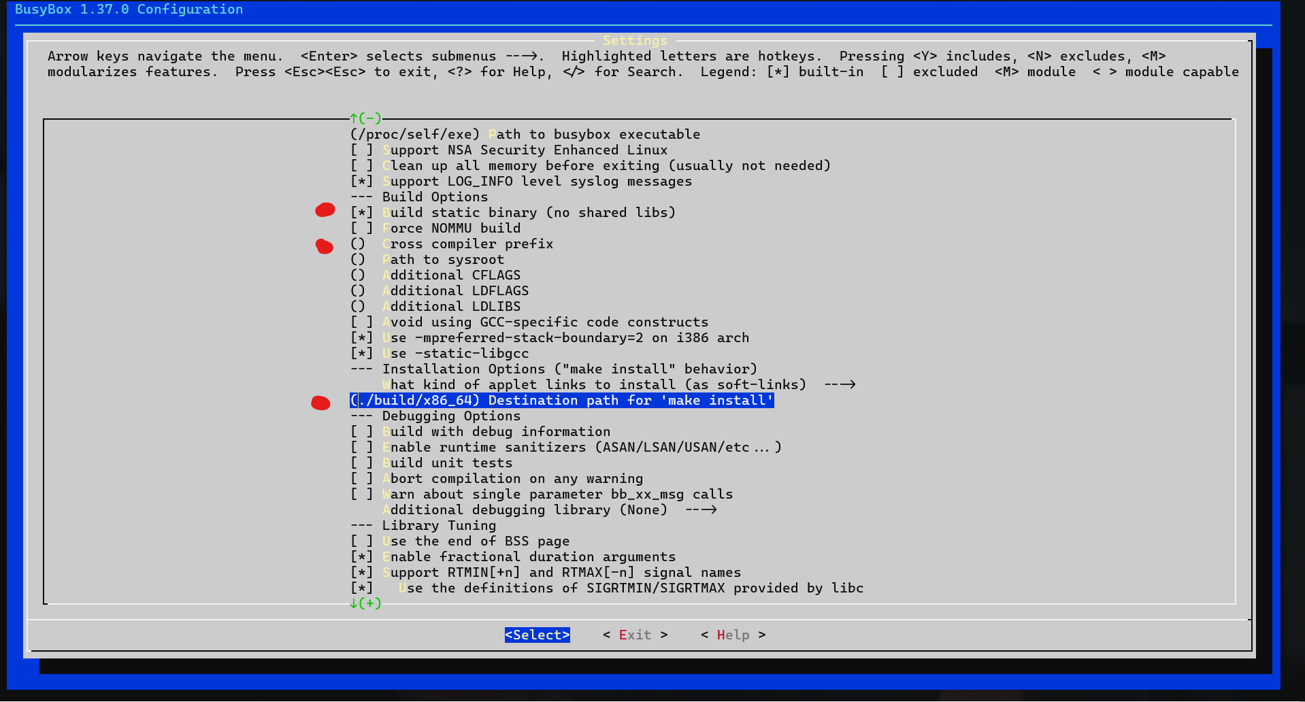This screenshot has width=1305, height=702.
Task: Click the green down-arrow scroll indicator
Action: pyautogui.click(x=365, y=603)
